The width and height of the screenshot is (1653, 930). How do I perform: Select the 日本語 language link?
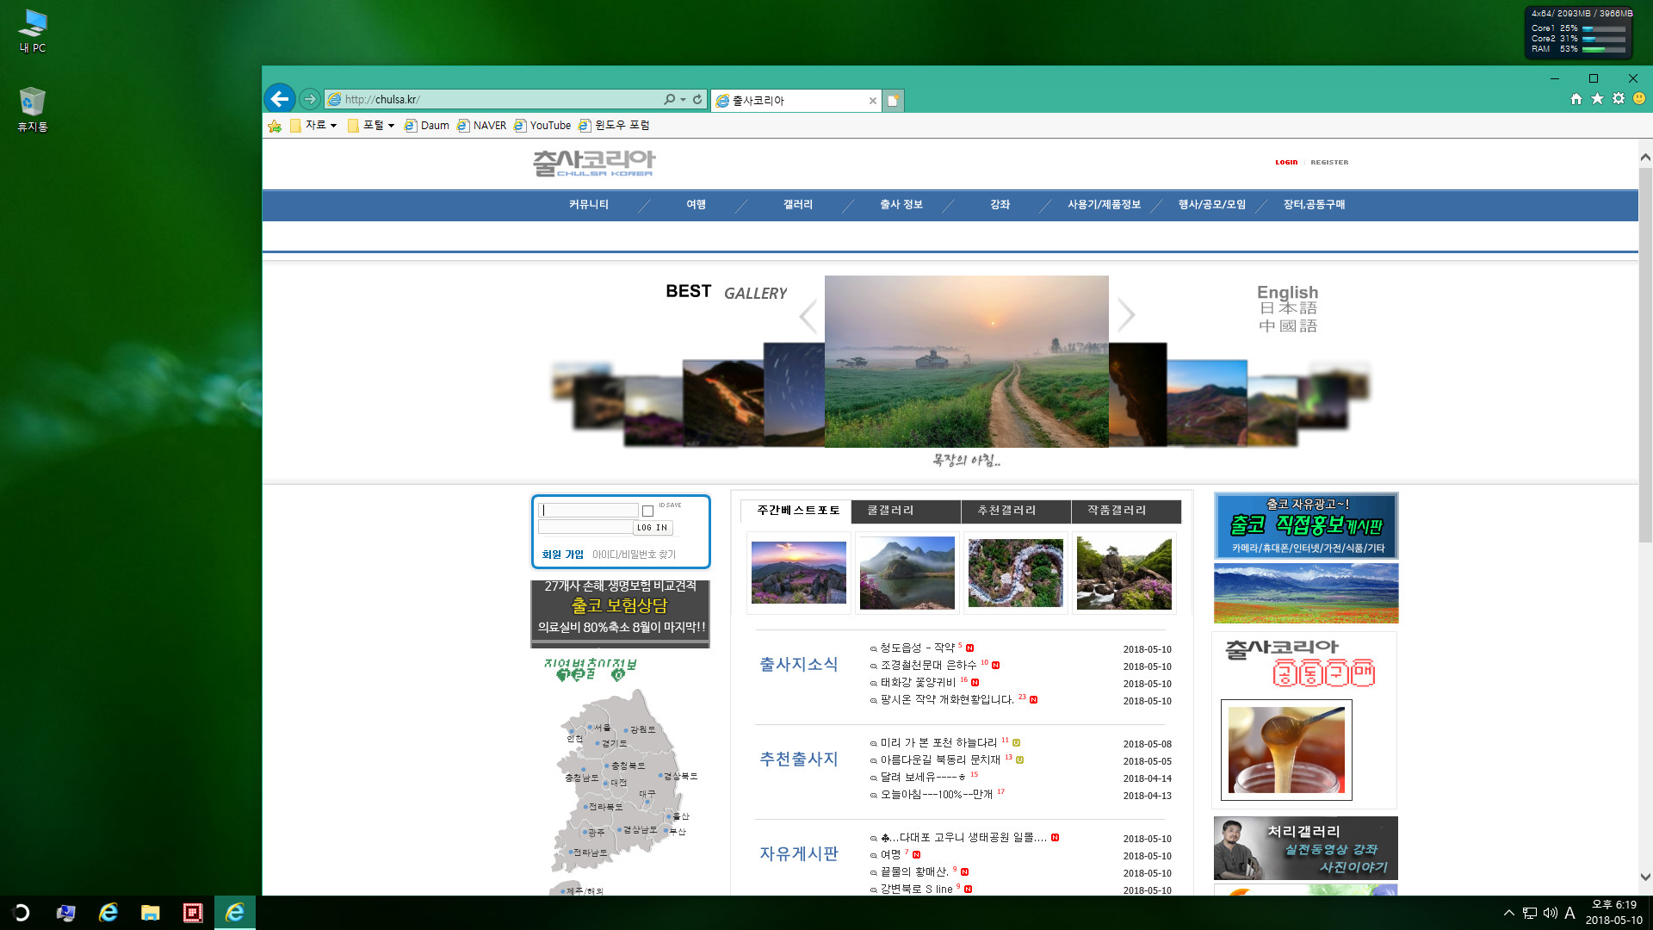1288,308
